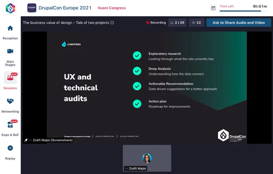273x174 pixels.
Task: Open the schedule calendar icon
Action: [x=213, y=8]
